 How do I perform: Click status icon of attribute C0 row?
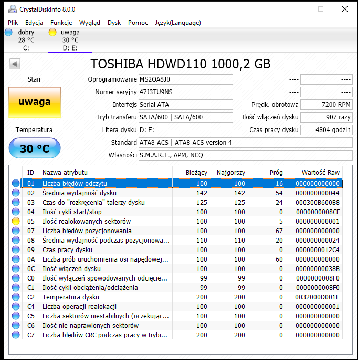pos(16,278)
